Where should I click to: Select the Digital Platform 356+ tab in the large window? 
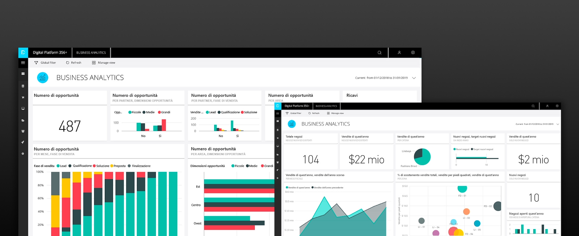(x=50, y=53)
